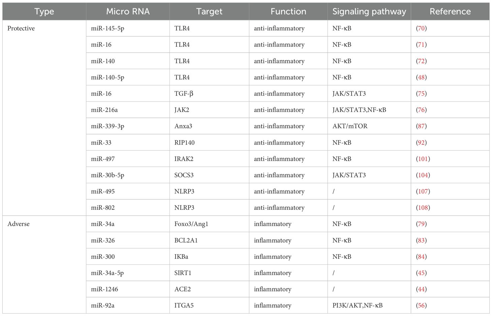
Task: Open citation 56 for miR-92a
Action: (x=421, y=306)
